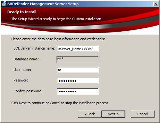Click the "Confirm password:" label

coord(28,91)
